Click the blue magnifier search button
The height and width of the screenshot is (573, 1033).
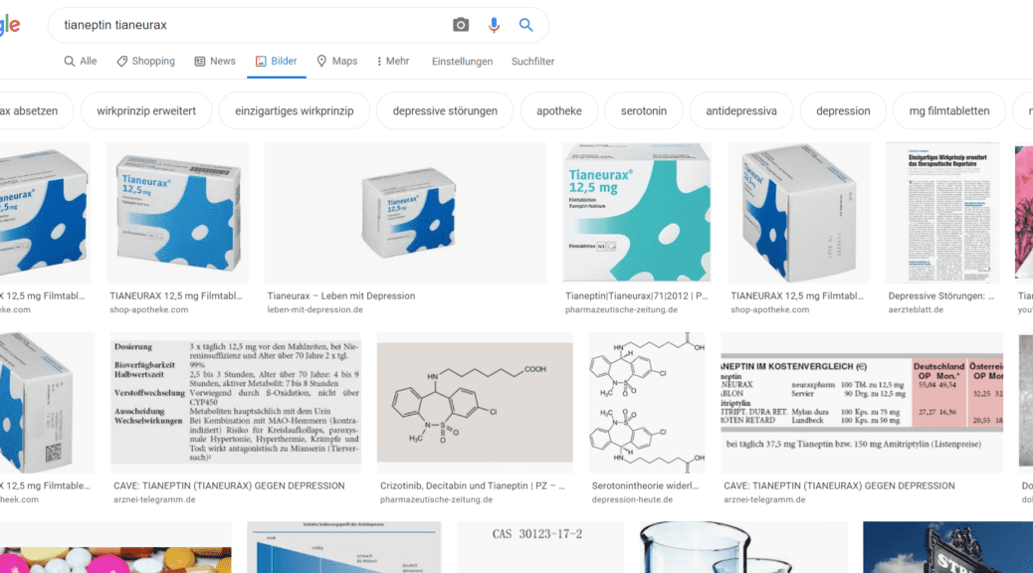click(525, 25)
